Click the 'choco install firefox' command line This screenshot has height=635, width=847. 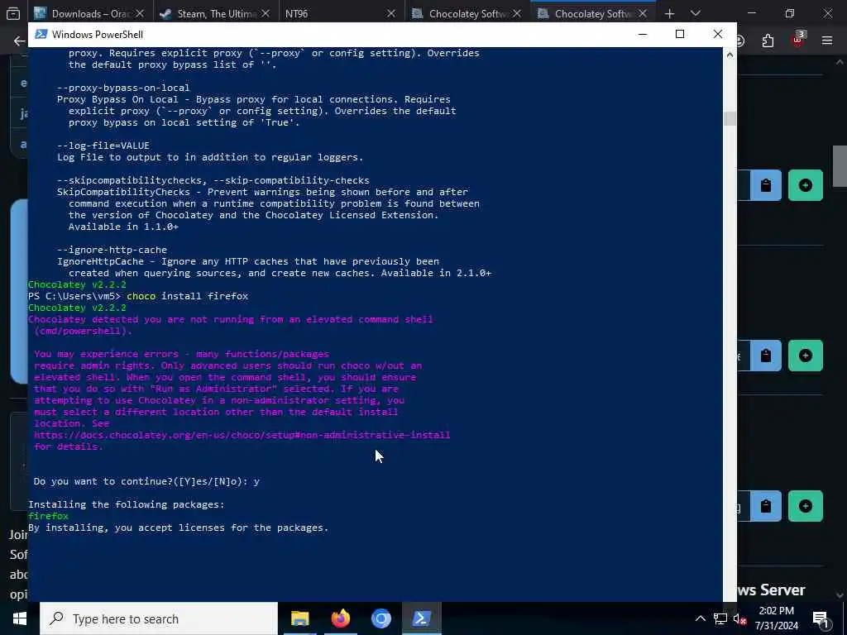pos(188,297)
